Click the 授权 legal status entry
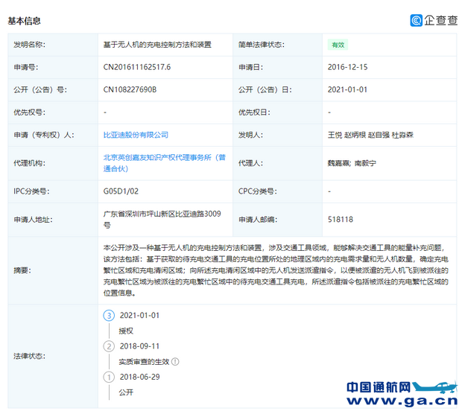The image size is (462, 411). (125, 331)
